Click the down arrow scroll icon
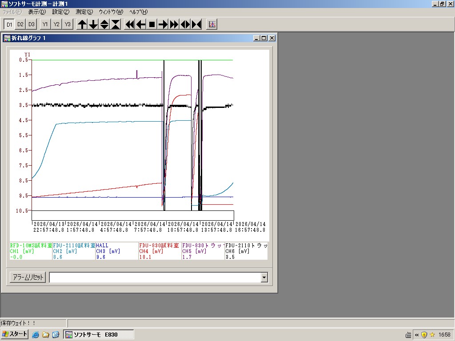 [93, 24]
